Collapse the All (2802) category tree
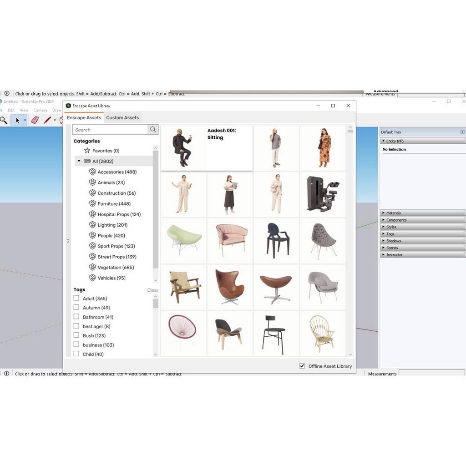This screenshot has width=466, height=466. [79, 161]
